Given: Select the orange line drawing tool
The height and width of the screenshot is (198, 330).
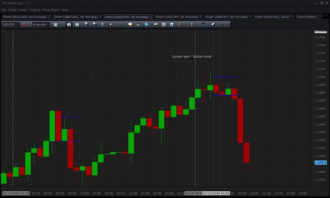Looking at the screenshot, I should (180, 24).
